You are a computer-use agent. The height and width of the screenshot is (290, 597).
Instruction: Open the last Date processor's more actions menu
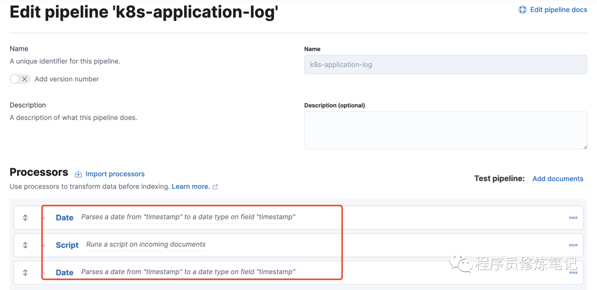point(573,272)
